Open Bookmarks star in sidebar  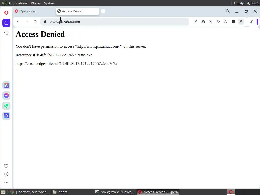pos(6,33)
